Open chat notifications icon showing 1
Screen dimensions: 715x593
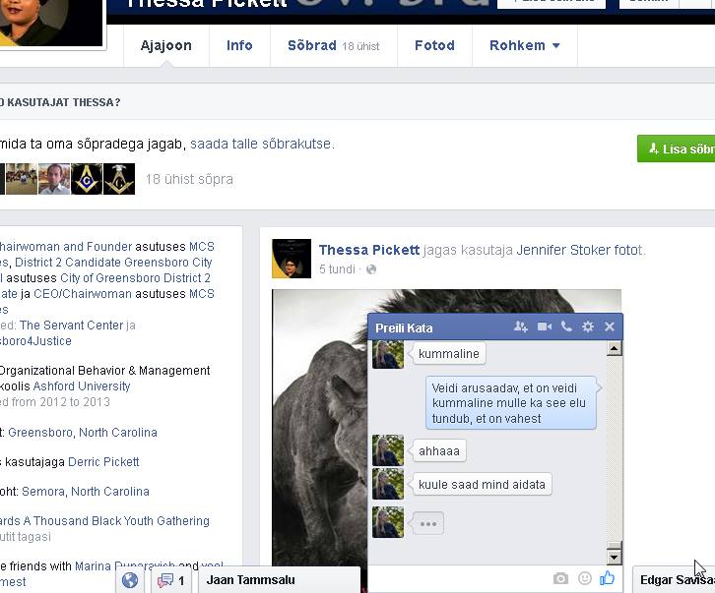pyautogui.click(x=171, y=580)
